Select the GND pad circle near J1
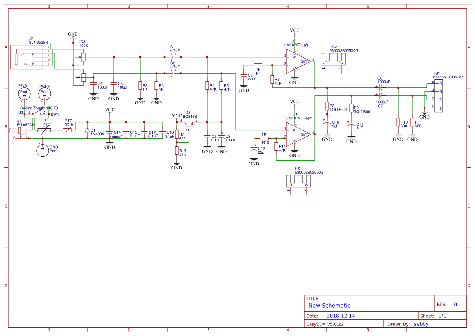Viewport: 475px width, 336px height. click(42, 150)
